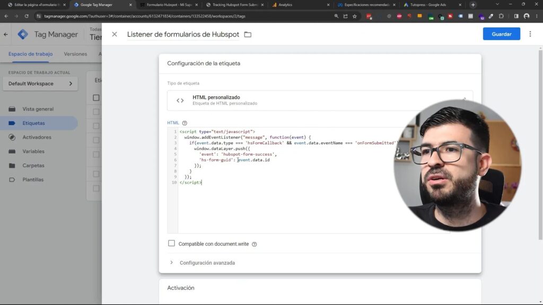Select Etiquetas in sidebar
Screen dimensions: 543x305
(33, 123)
